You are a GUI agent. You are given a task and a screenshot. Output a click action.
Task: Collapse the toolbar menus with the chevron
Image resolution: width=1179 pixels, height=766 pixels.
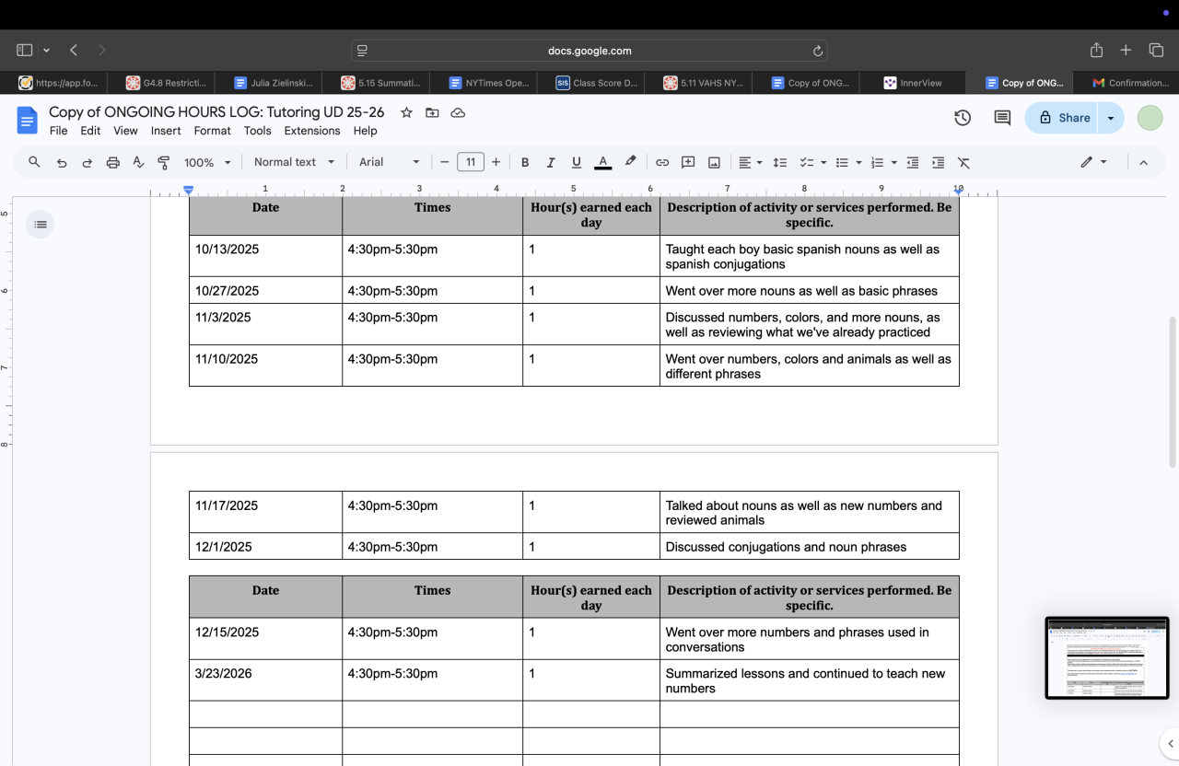[x=1143, y=162]
